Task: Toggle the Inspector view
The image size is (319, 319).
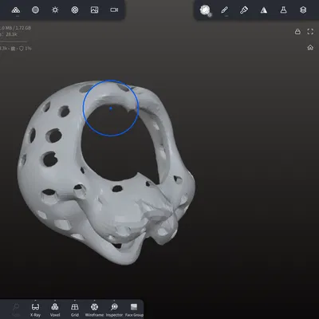Action: pos(114,310)
